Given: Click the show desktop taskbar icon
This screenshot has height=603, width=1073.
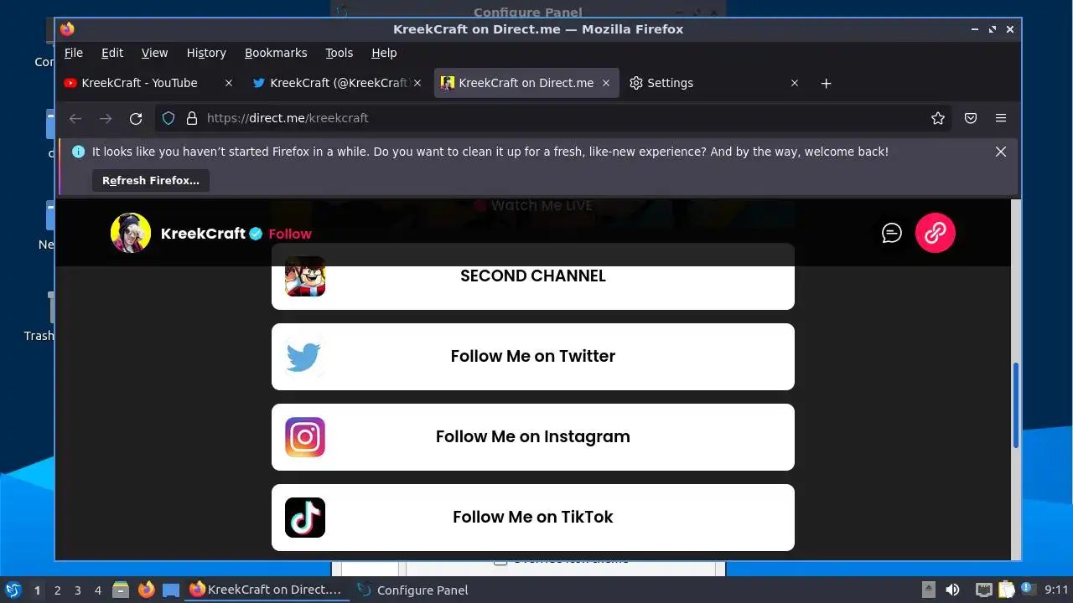Looking at the screenshot, I should click(x=171, y=590).
